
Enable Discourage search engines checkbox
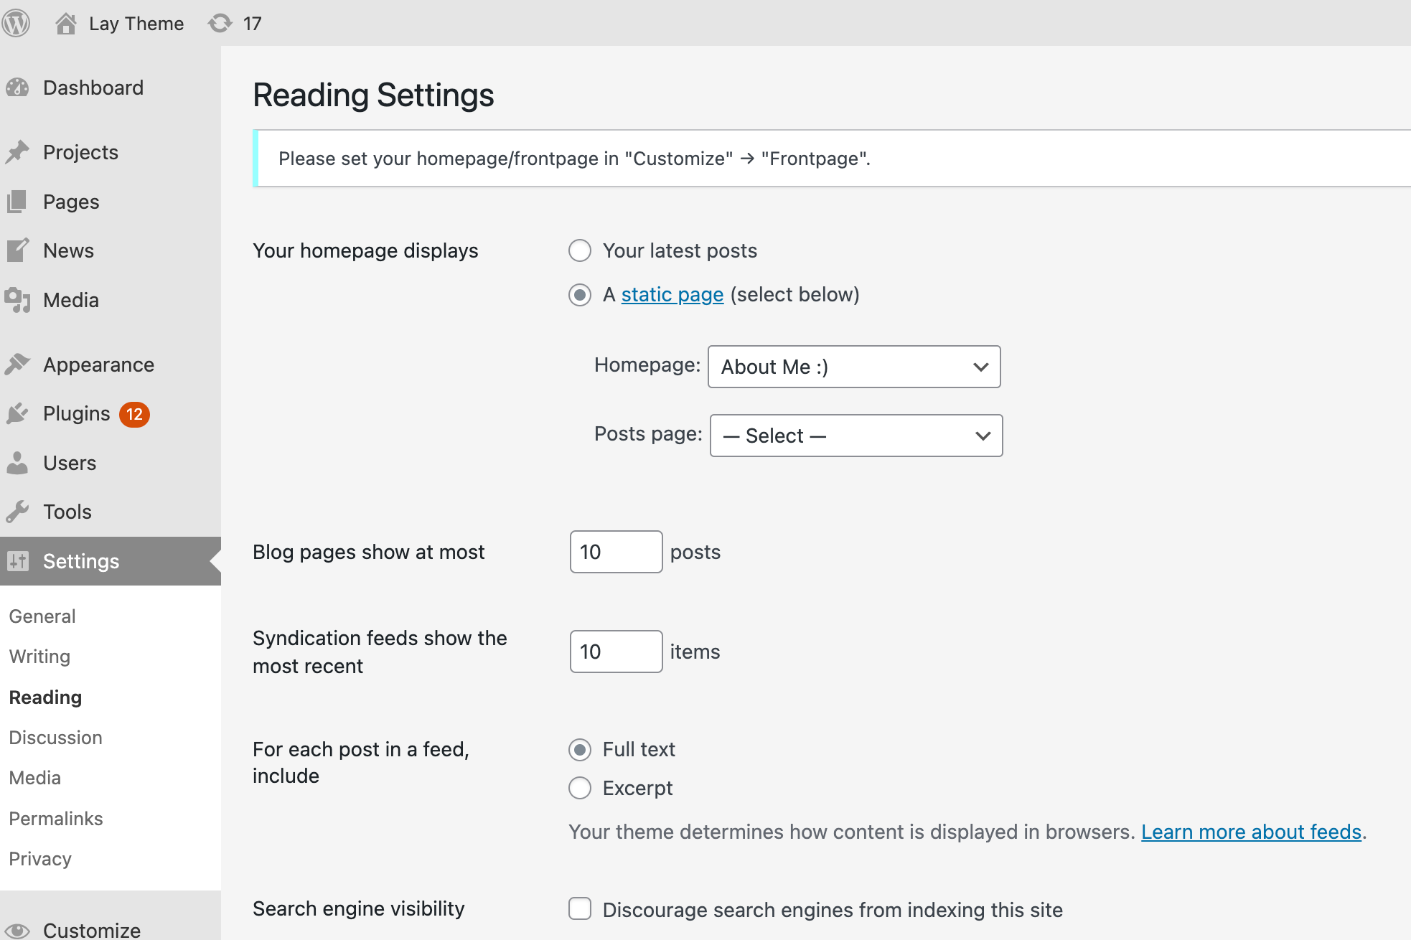click(x=579, y=908)
